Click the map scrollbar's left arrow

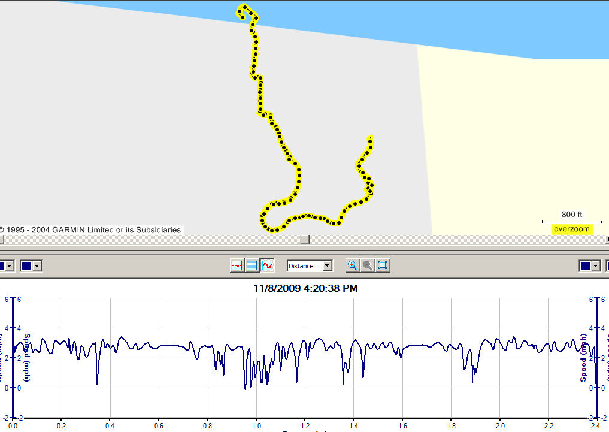[2, 240]
